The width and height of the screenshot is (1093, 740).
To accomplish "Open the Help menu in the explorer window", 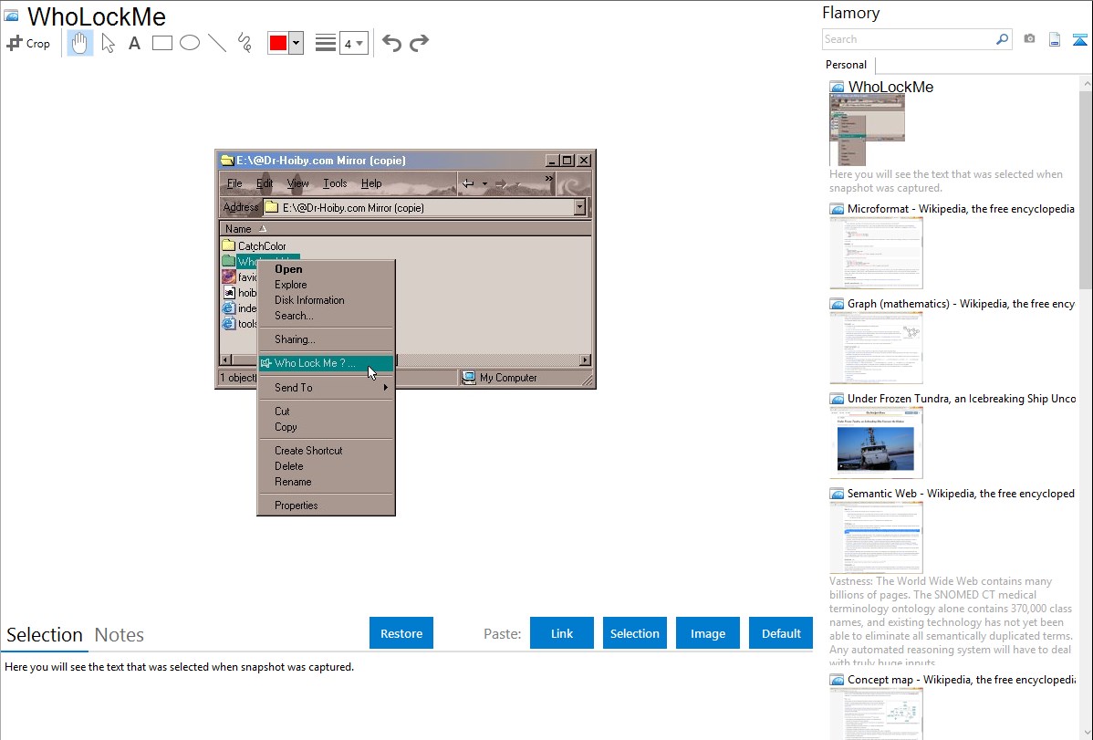I will click(x=371, y=183).
